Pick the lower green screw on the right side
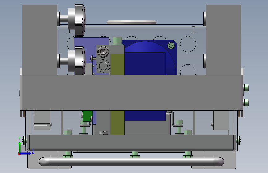This screenshot has height=173, width=268. [x=246, y=103]
